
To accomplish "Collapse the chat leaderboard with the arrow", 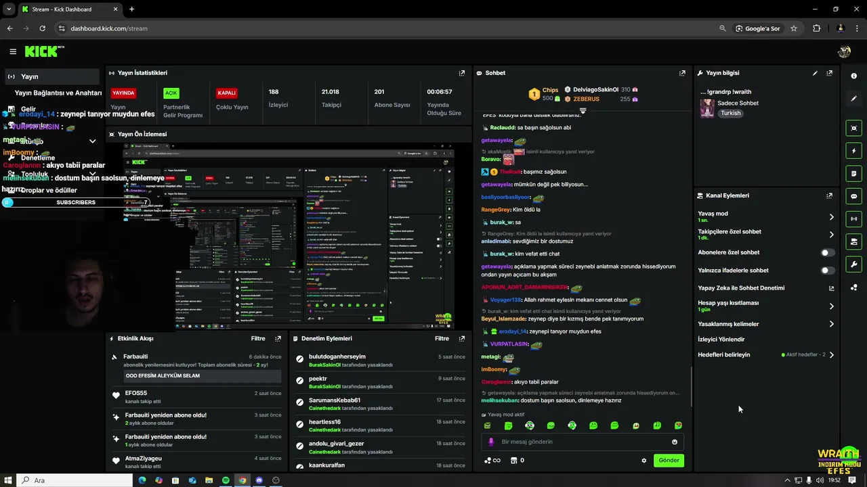I will coord(583,110).
